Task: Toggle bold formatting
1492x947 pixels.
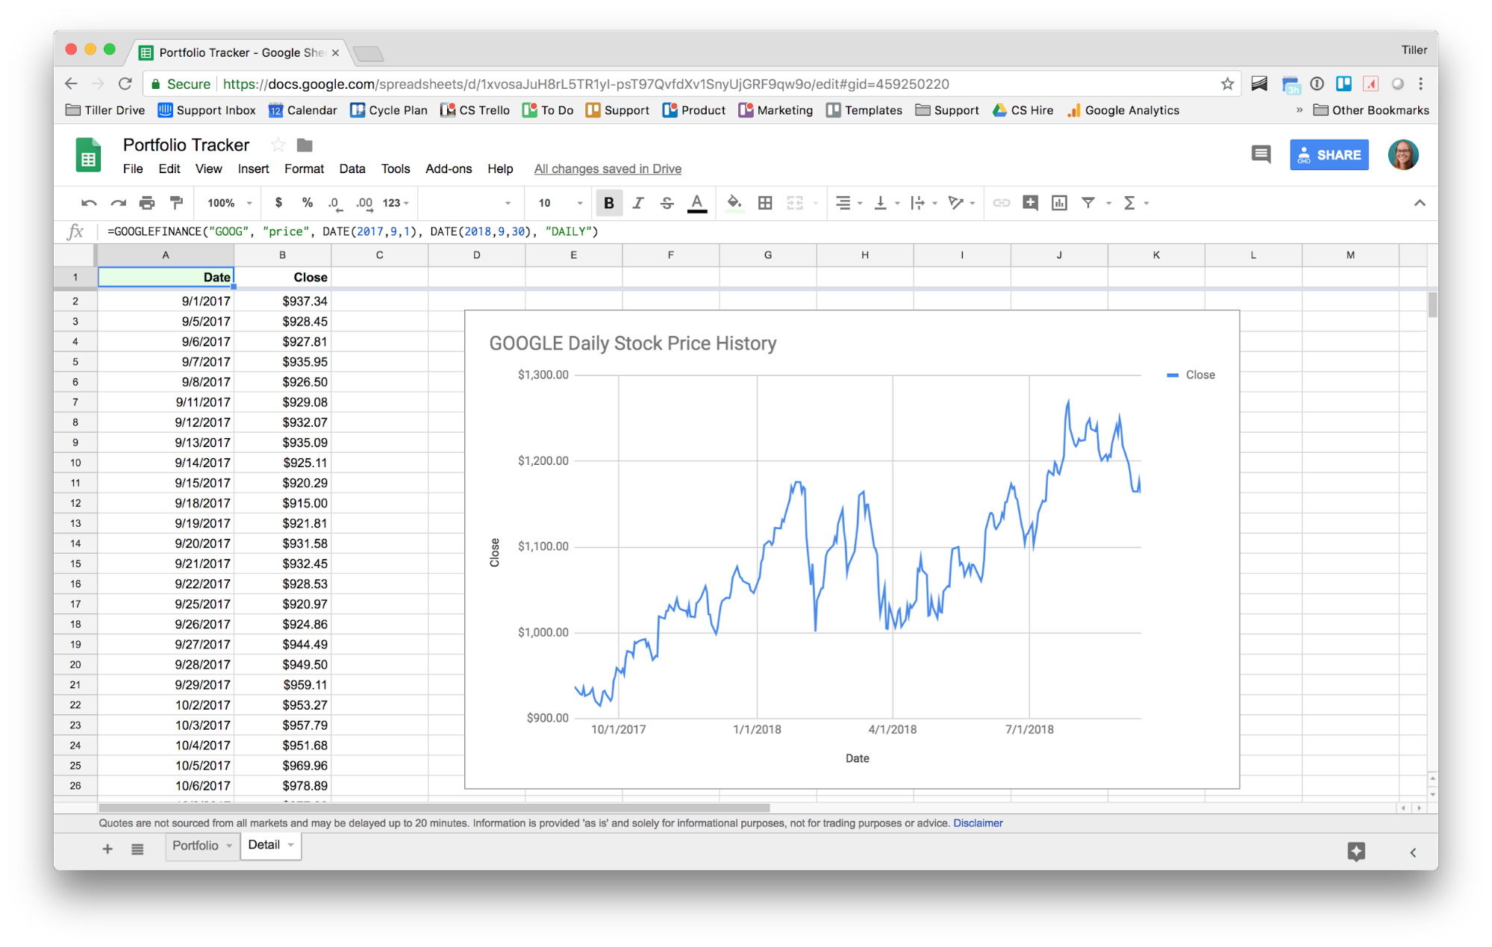Action: (609, 203)
